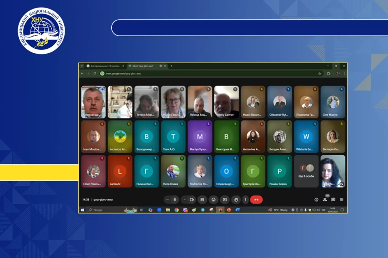Open Telegram from the taskbar
388x258 pixels.
203,210
